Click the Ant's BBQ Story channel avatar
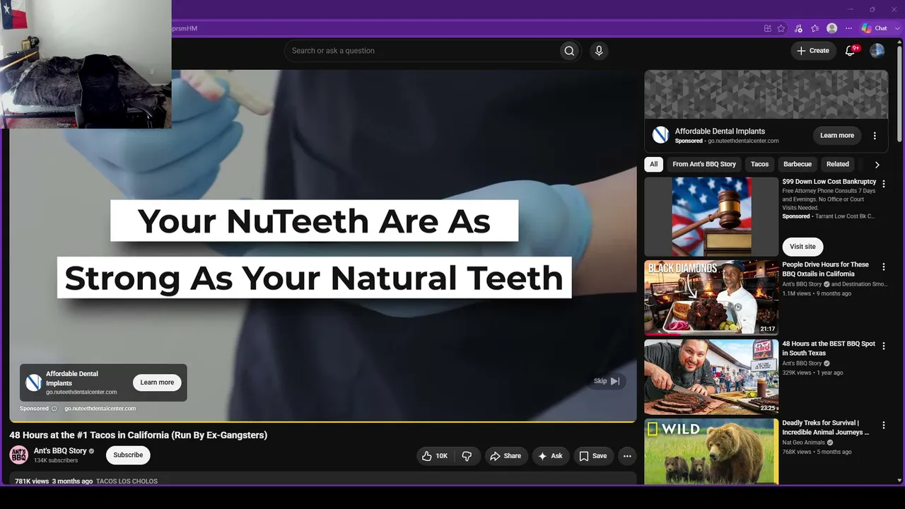 point(19,455)
